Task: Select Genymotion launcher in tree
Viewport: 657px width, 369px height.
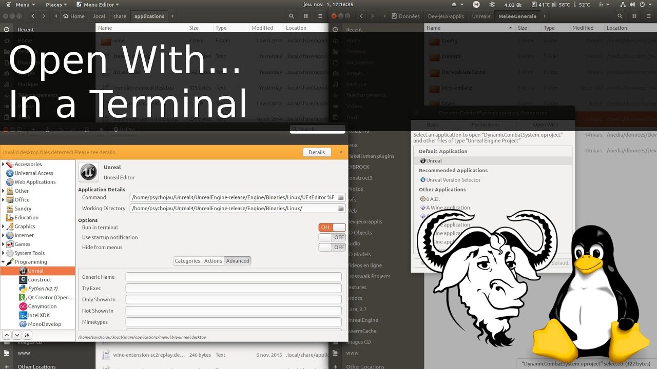Action: tap(38, 306)
